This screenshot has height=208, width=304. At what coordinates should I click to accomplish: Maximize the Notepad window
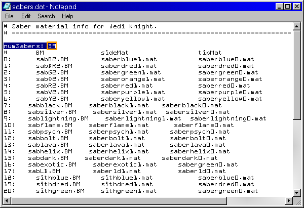point(287,7)
